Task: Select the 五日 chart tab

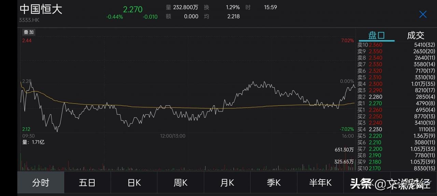Action: [87, 183]
